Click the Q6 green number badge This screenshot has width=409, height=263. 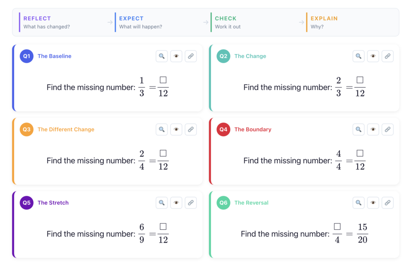[223, 203]
